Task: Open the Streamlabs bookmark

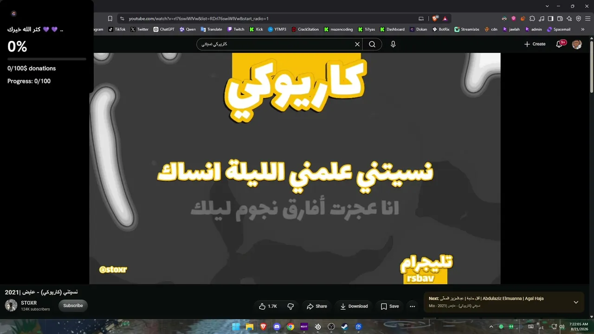Action: pos(467,29)
